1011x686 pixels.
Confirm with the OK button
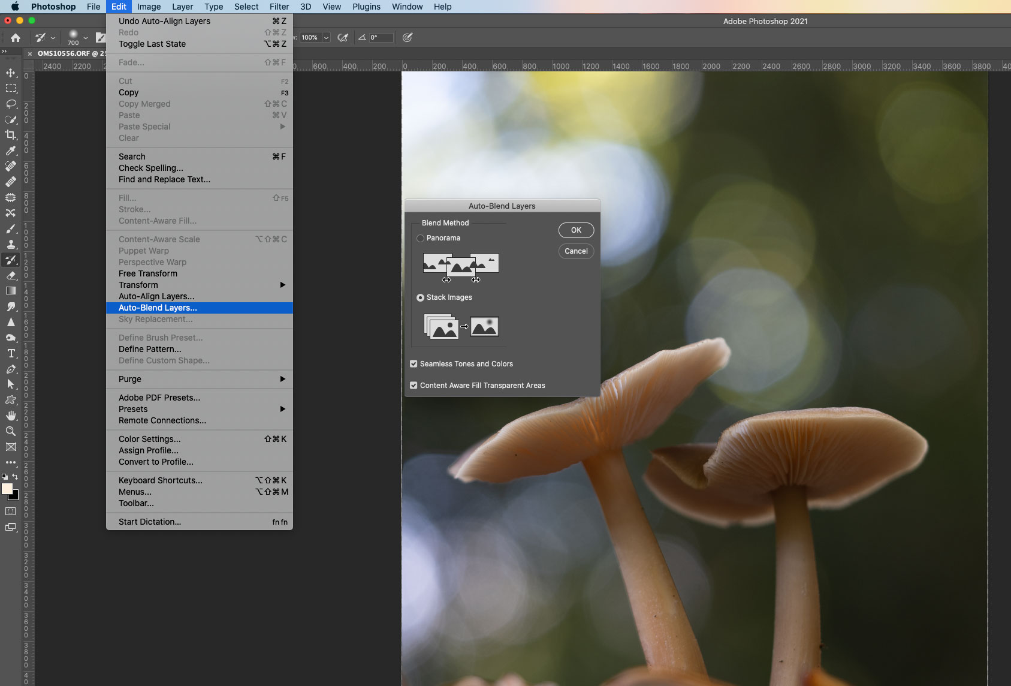[575, 230]
